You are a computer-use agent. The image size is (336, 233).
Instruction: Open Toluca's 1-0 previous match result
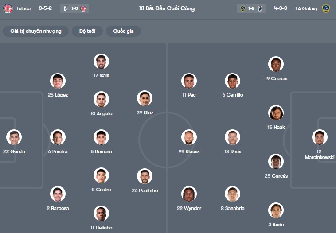coord(74,8)
